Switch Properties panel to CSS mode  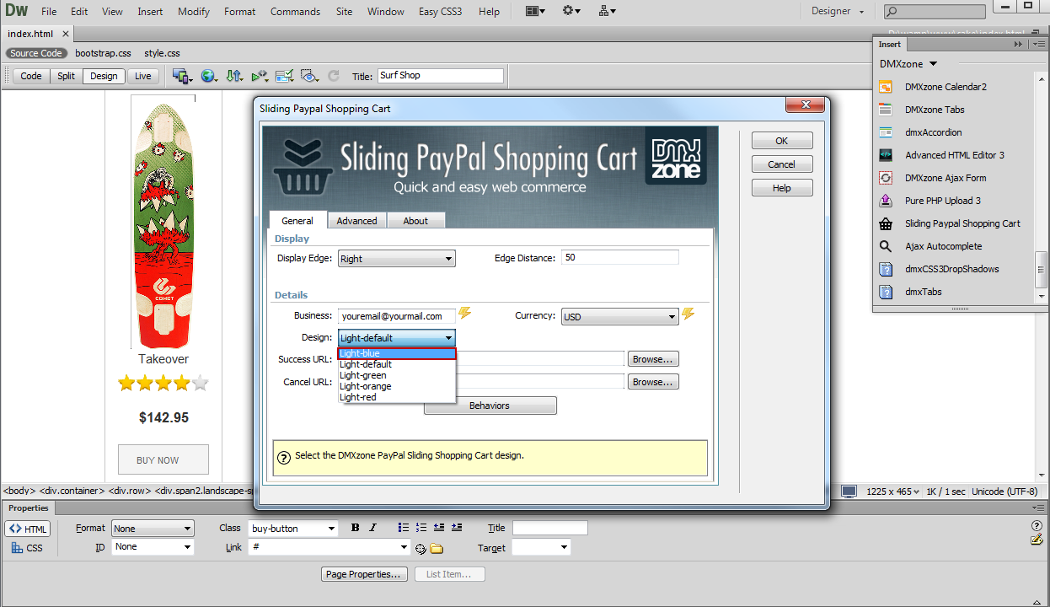(29, 548)
